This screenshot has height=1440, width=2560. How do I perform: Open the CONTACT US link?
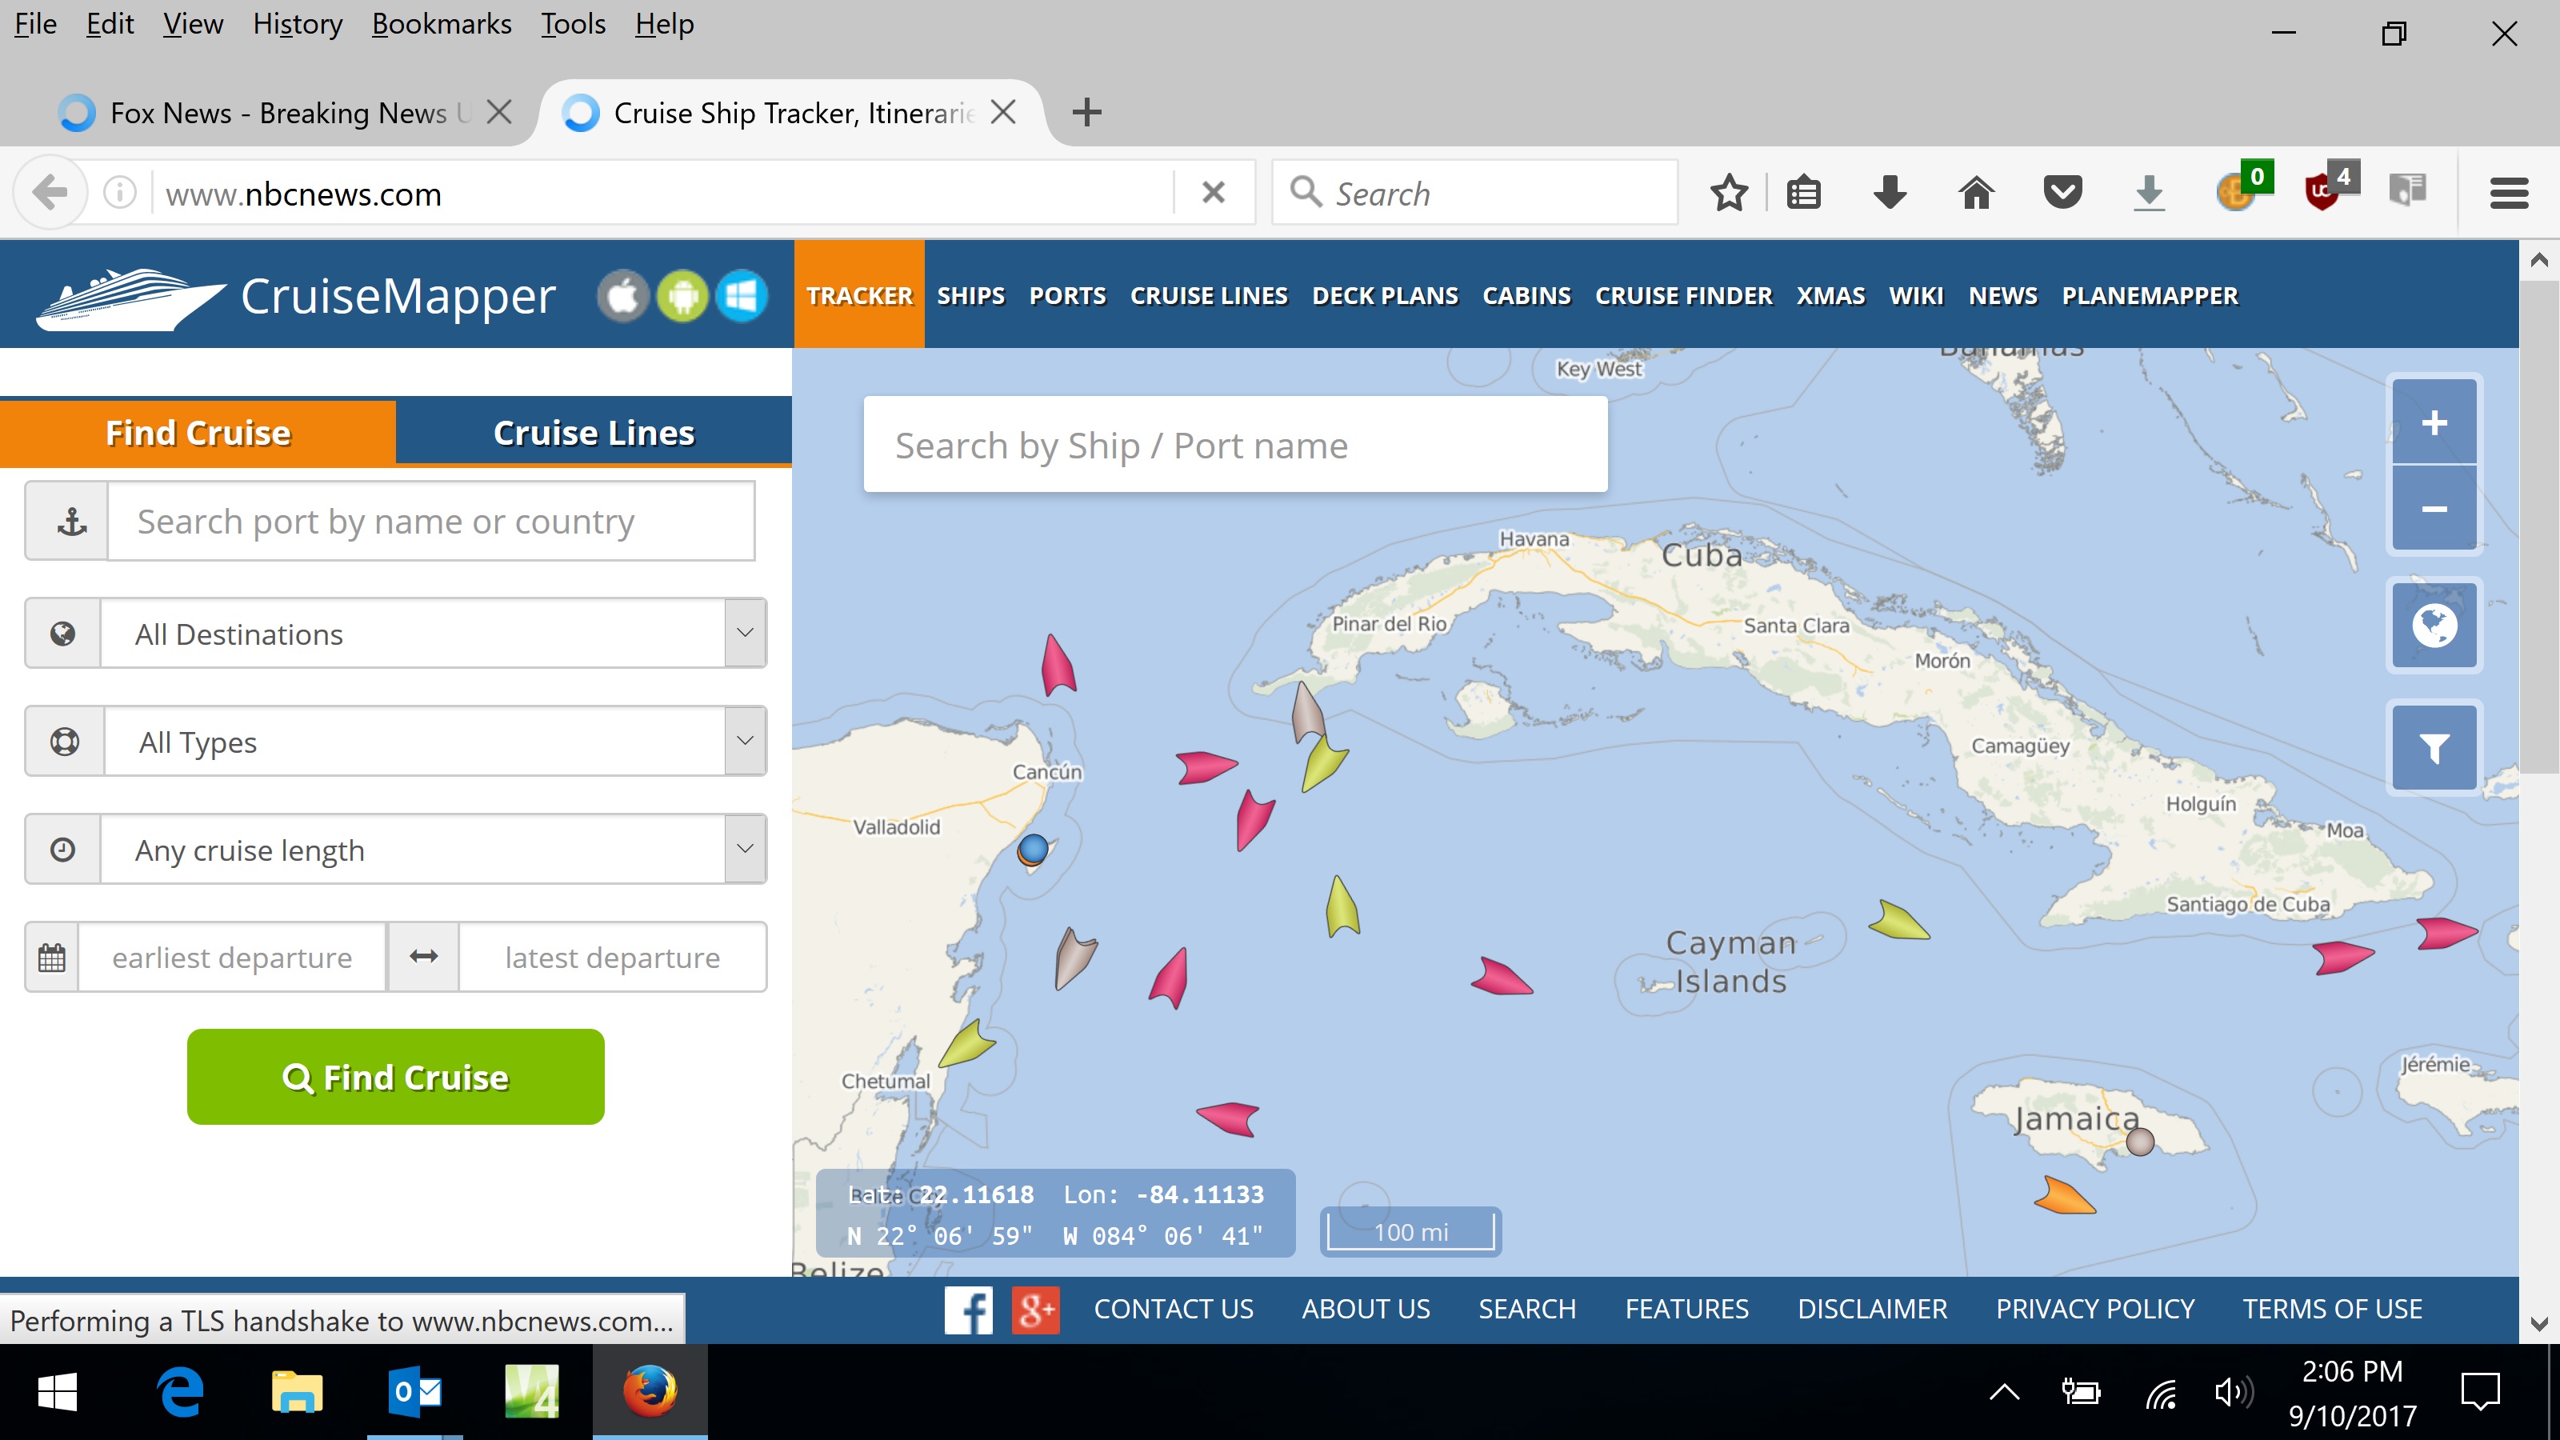click(1174, 1309)
